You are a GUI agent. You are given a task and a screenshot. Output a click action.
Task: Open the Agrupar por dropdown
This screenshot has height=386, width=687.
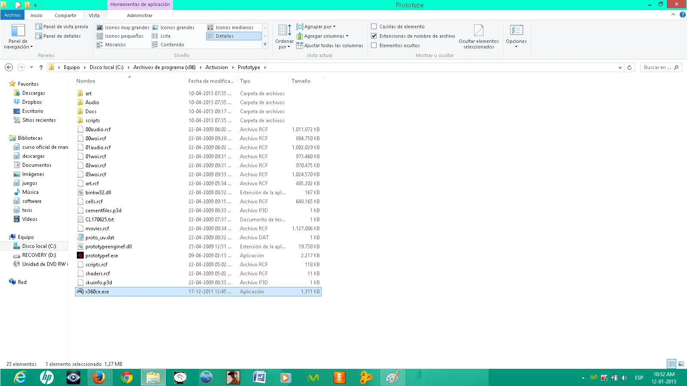pyautogui.click(x=316, y=27)
